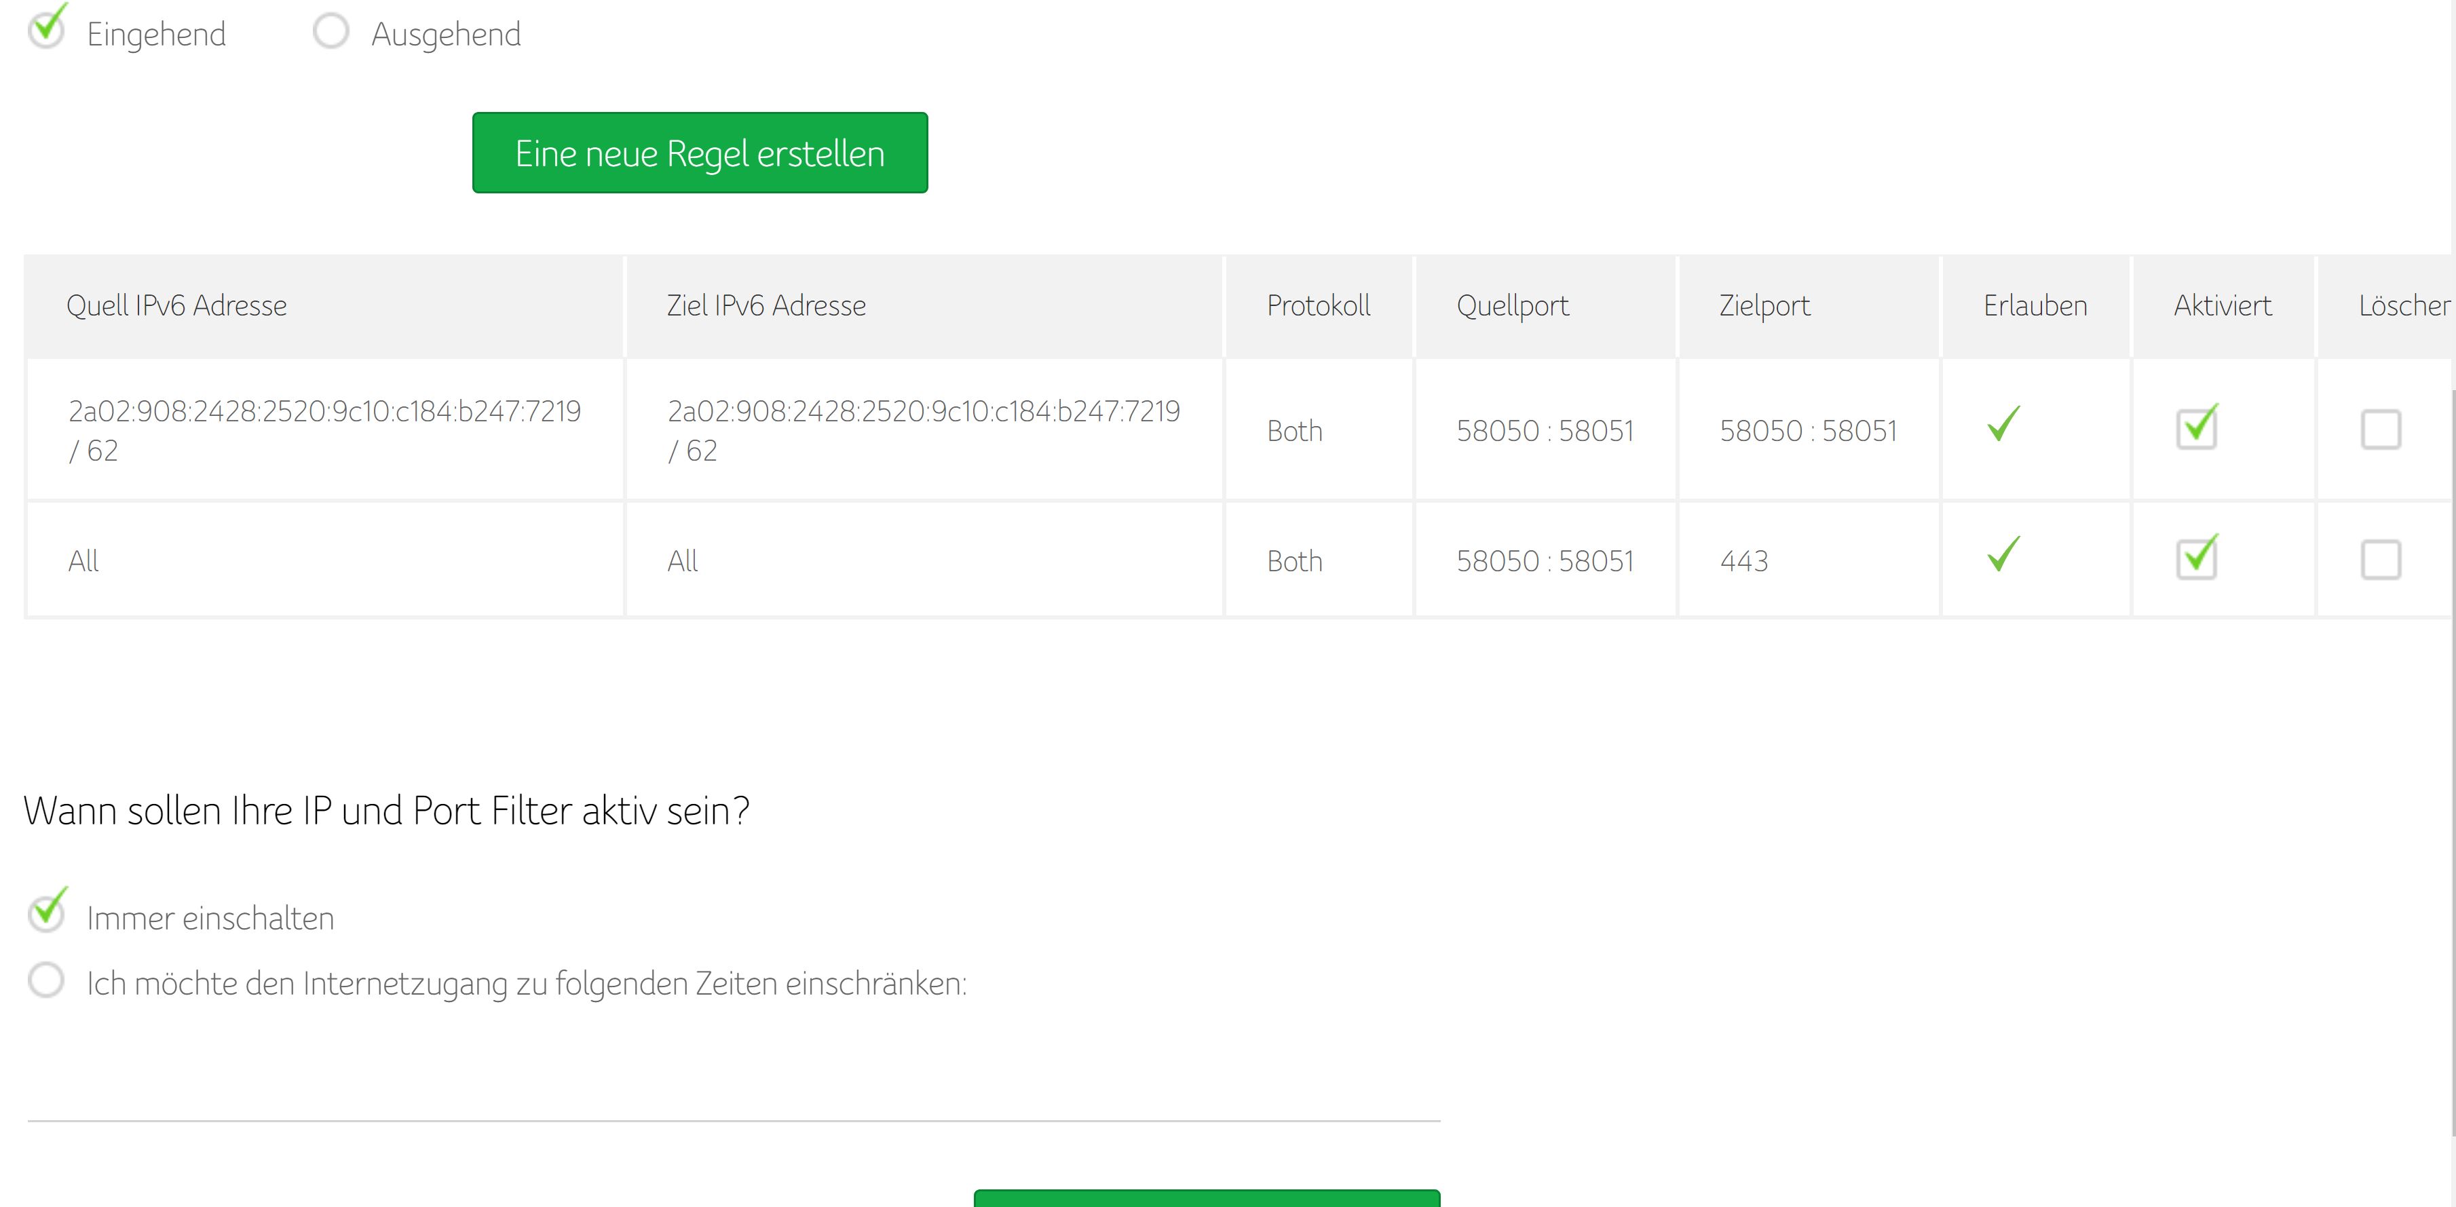Click Eine neue Regel erstellen button
This screenshot has height=1207, width=2456.
[700, 153]
